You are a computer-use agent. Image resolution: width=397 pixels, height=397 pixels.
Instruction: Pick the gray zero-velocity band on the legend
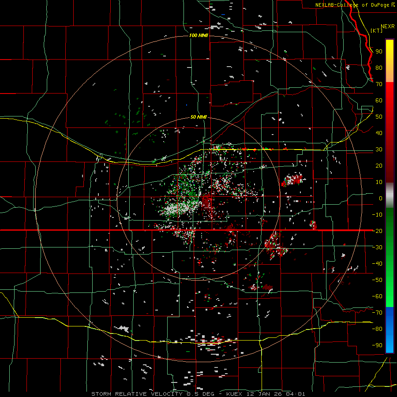[x=390, y=195]
